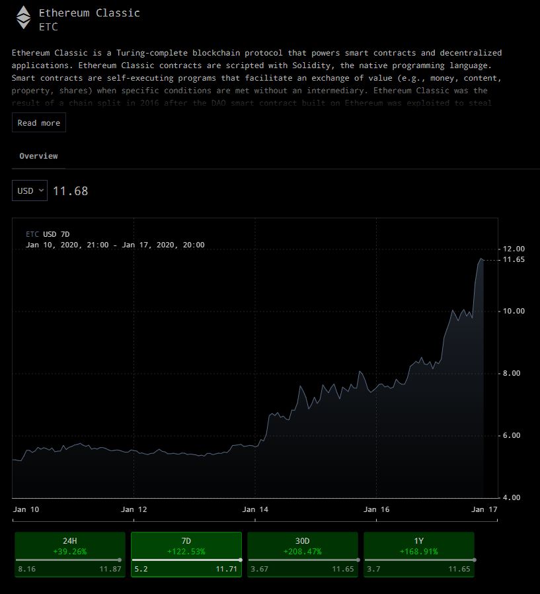
Task: Select the 24H time range button
Action: coord(70,554)
